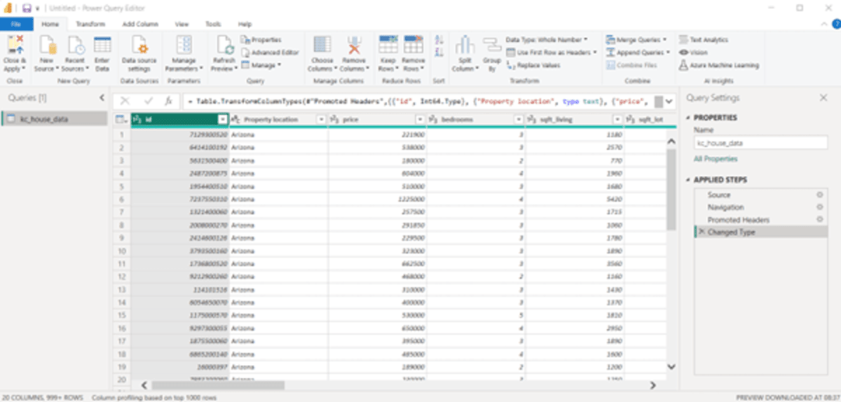Open the All Properties link
The width and height of the screenshot is (841, 402).
tap(716, 159)
